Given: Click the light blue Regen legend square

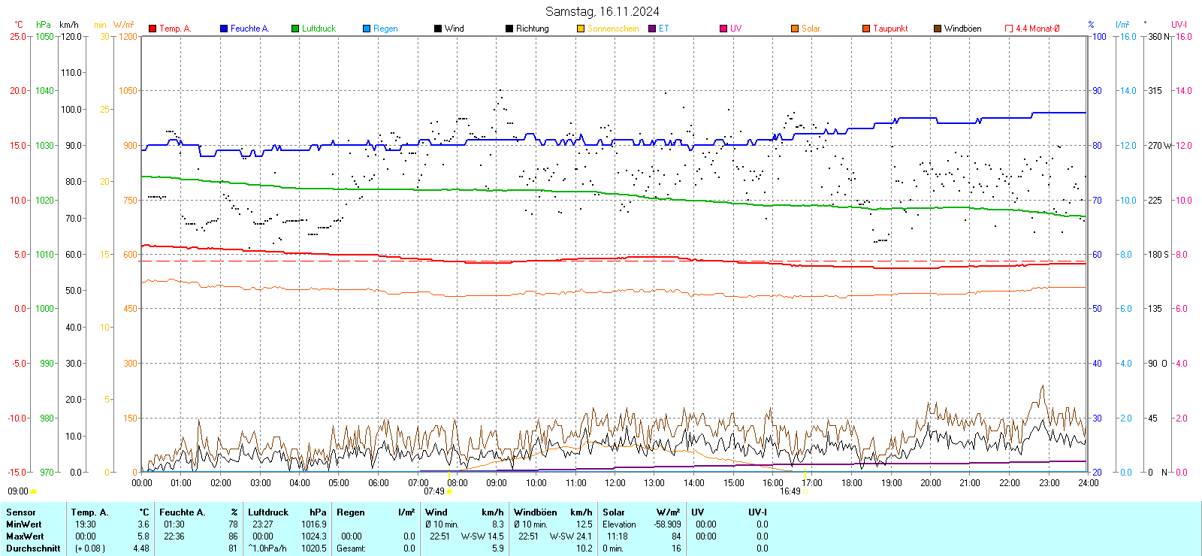Looking at the screenshot, I should pos(367,29).
